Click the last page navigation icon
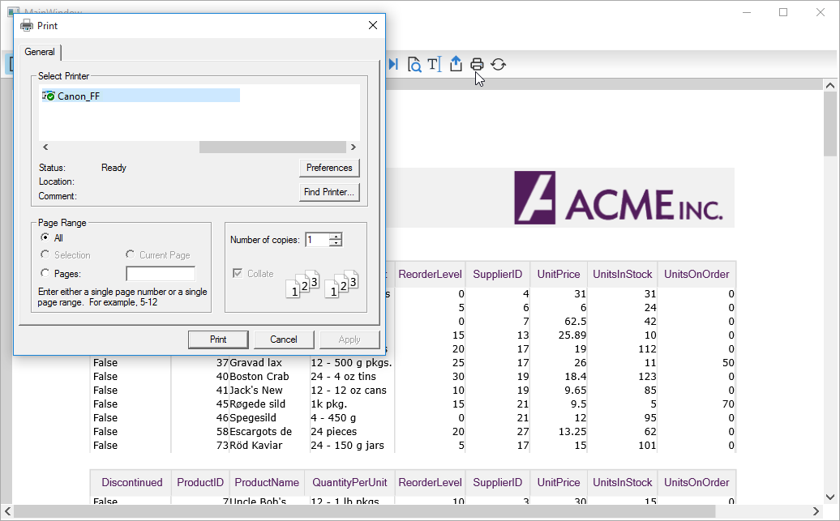840x521 pixels. pos(393,64)
